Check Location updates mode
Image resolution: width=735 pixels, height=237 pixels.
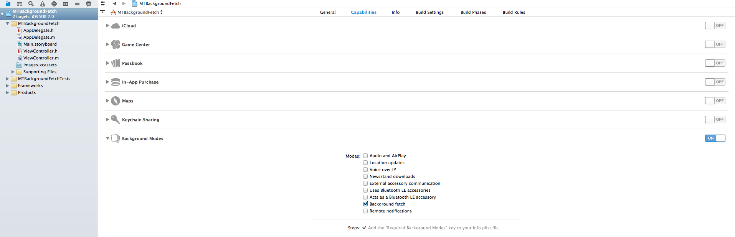click(365, 163)
